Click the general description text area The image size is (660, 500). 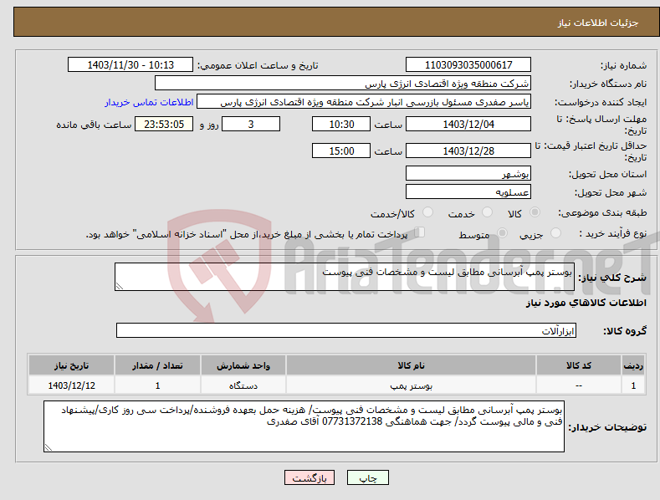(x=345, y=277)
